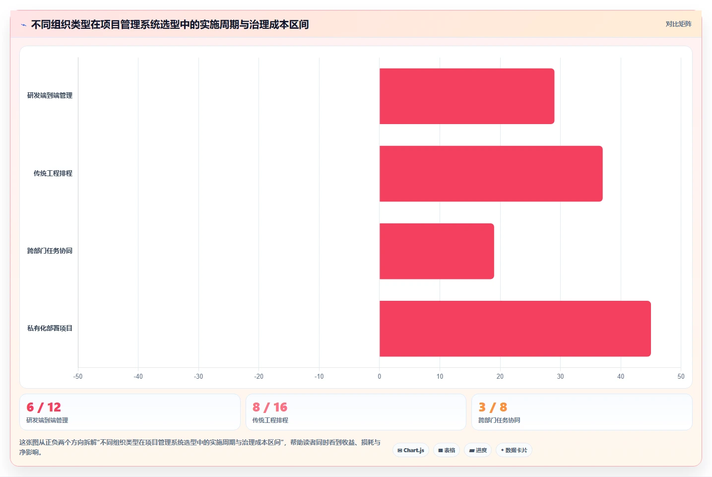This screenshot has width=712, height=477.
Task: Select the 传统工程排程 axis label
Action: pyautogui.click(x=53, y=173)
